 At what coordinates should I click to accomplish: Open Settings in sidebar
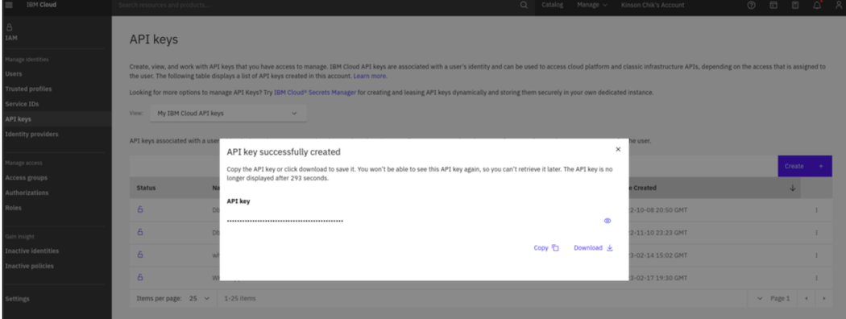[x=17, y=299]
